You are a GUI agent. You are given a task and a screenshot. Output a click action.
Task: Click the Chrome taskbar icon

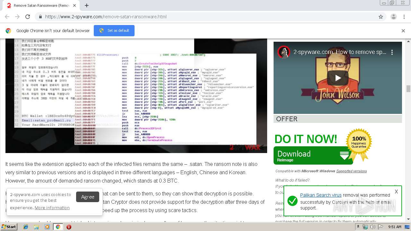tap(58, 227)
